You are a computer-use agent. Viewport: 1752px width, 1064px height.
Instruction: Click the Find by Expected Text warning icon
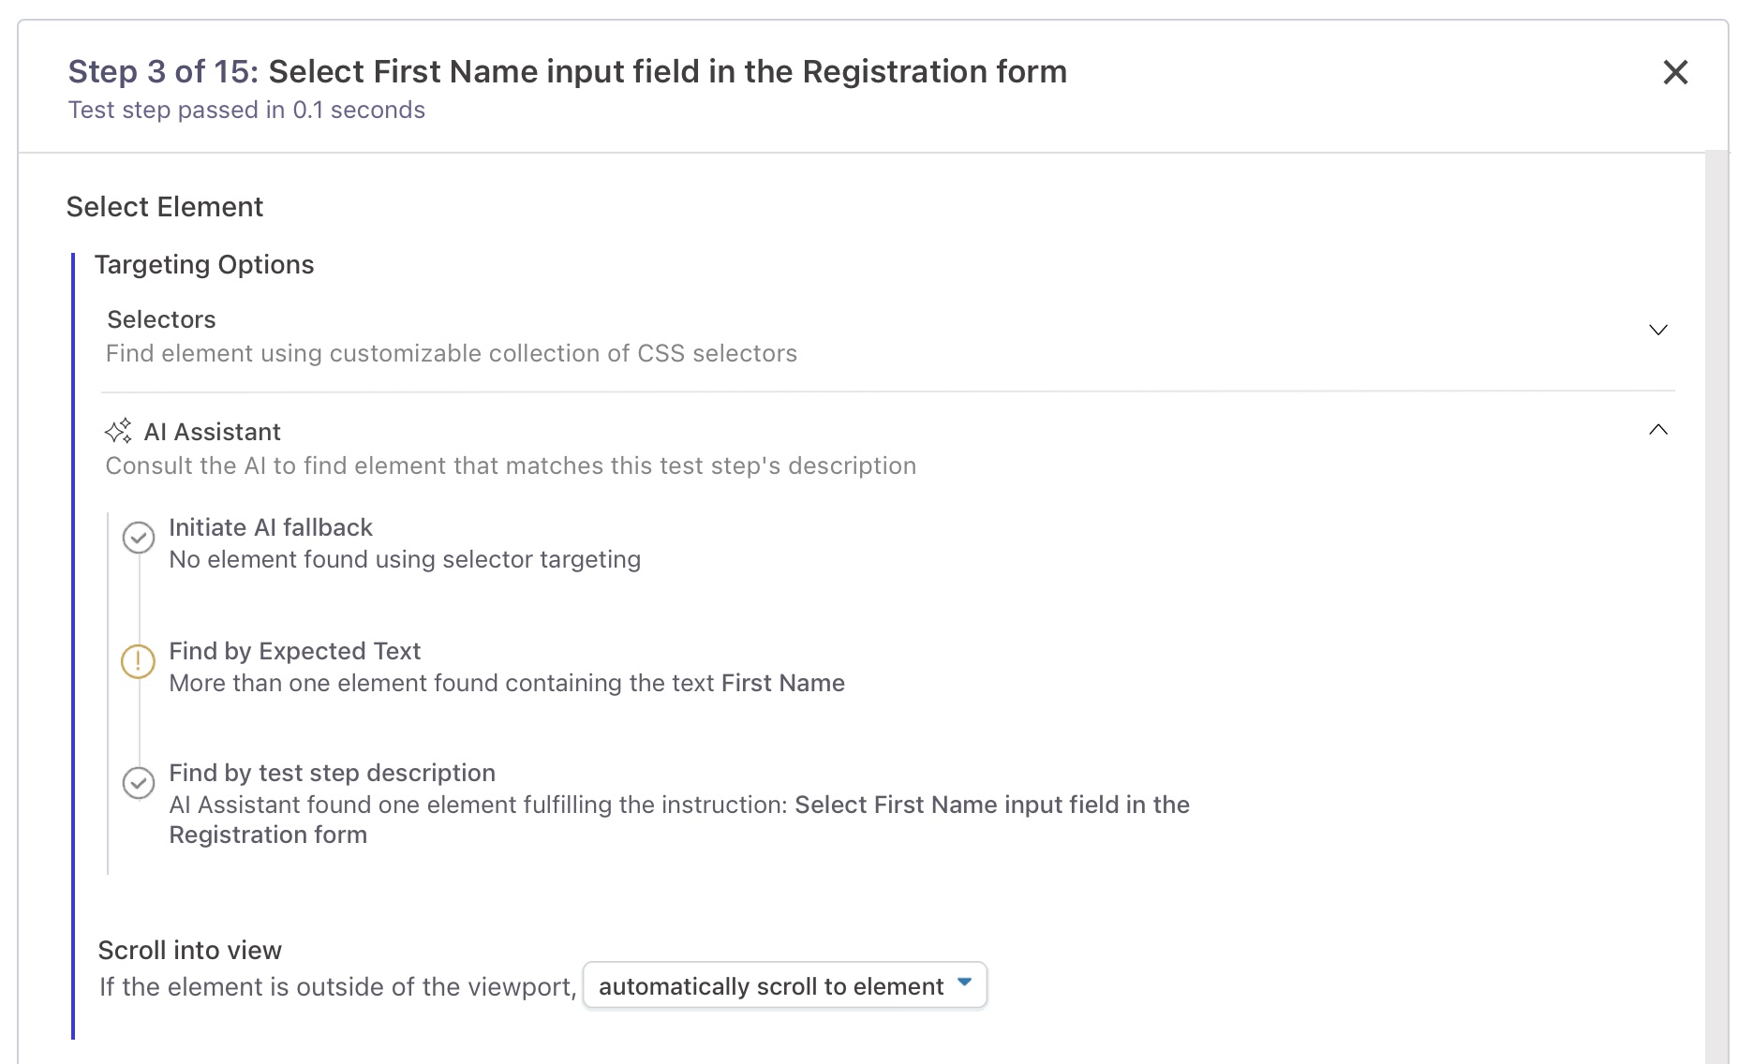(139, 661)
